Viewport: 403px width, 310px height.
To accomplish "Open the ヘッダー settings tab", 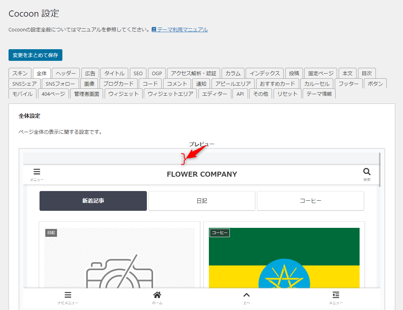I will (x=66, y=73).
